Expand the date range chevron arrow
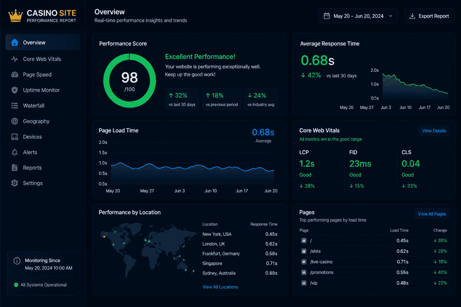 pyautogui.click(x=390, y=16)
